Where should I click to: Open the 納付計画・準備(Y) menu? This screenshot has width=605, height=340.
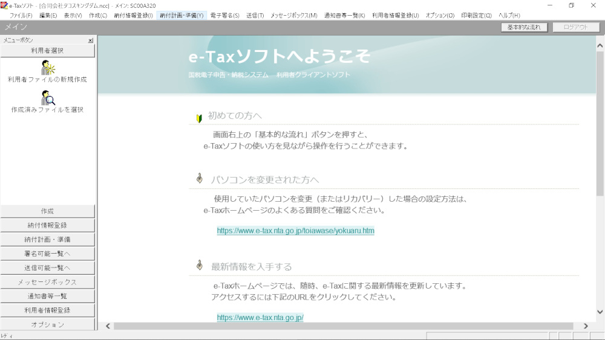point(181,16)
